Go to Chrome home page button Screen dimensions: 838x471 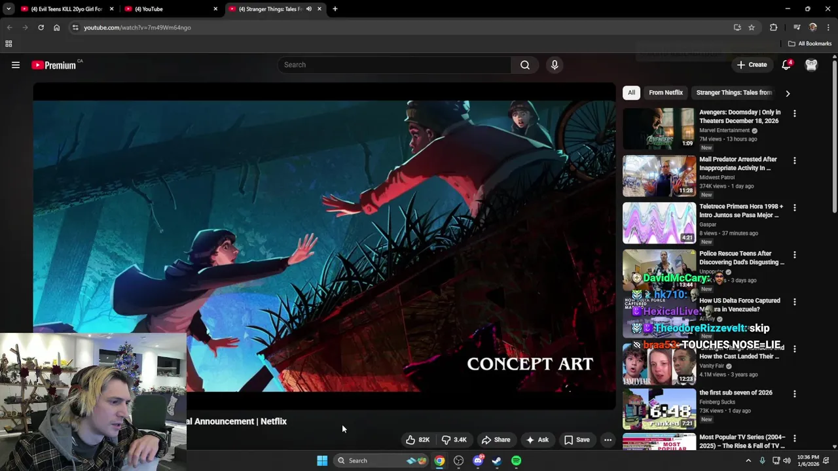[57, 27]
